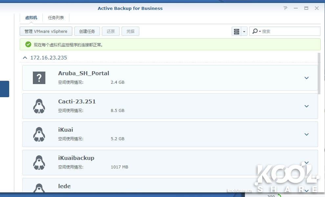Click the Linux penguin icon for the iKuai VM
This screenshot has width=325, height=197.
point(39,134)
